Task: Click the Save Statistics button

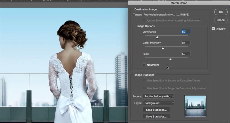Action: coord(156,116)
